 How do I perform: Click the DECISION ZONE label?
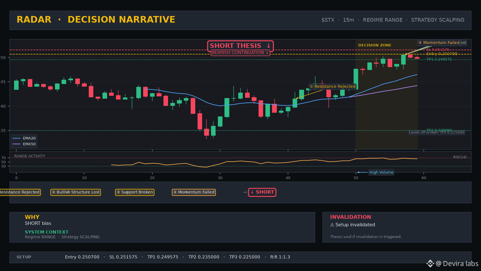[375, 45]
